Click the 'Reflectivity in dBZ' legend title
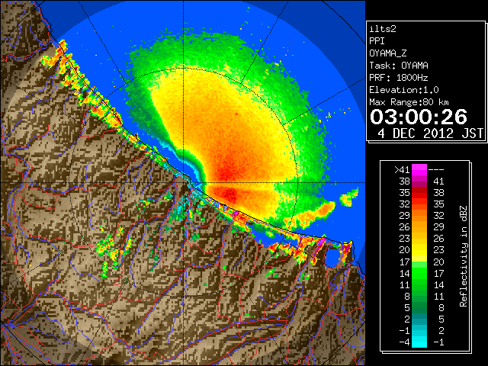 click(x=464, y=256)
